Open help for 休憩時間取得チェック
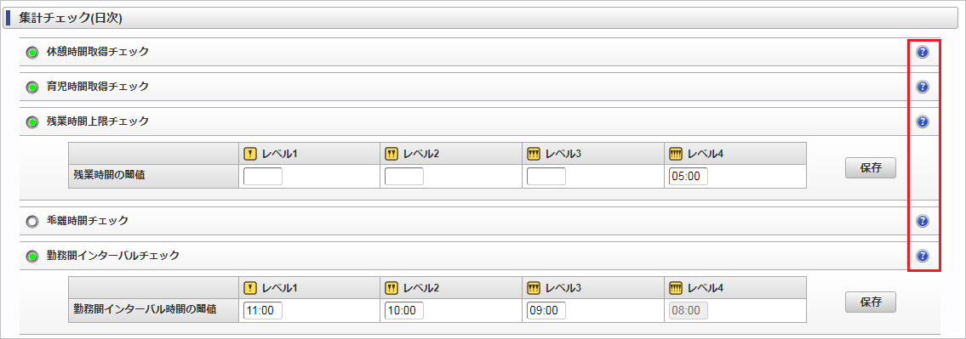The width and height of the screenshot is (966, 339). tap(923, 53)
